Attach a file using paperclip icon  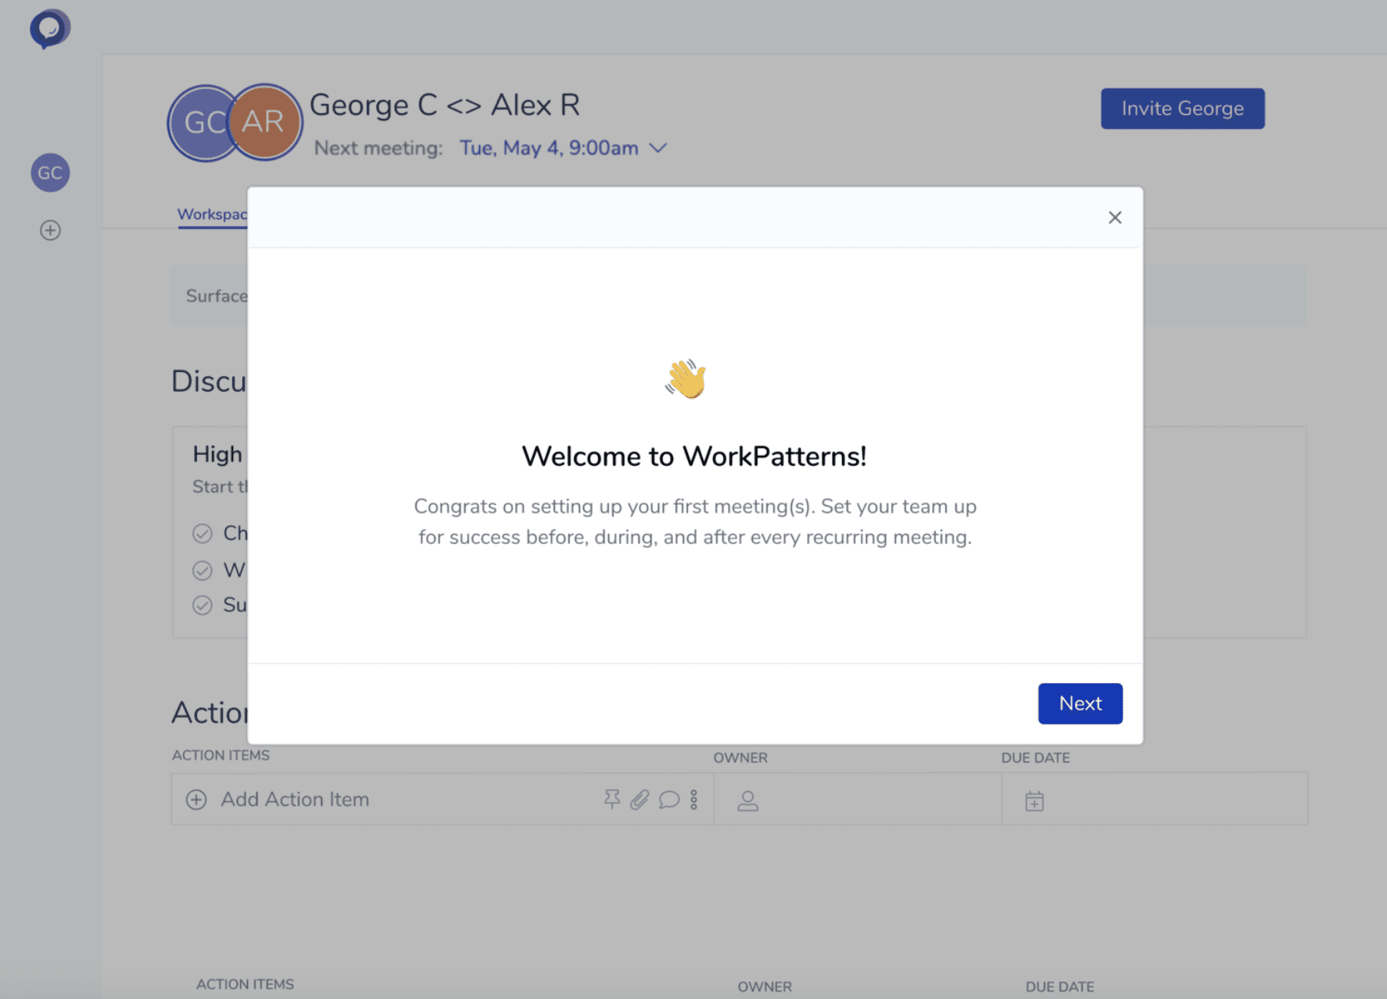640,799
